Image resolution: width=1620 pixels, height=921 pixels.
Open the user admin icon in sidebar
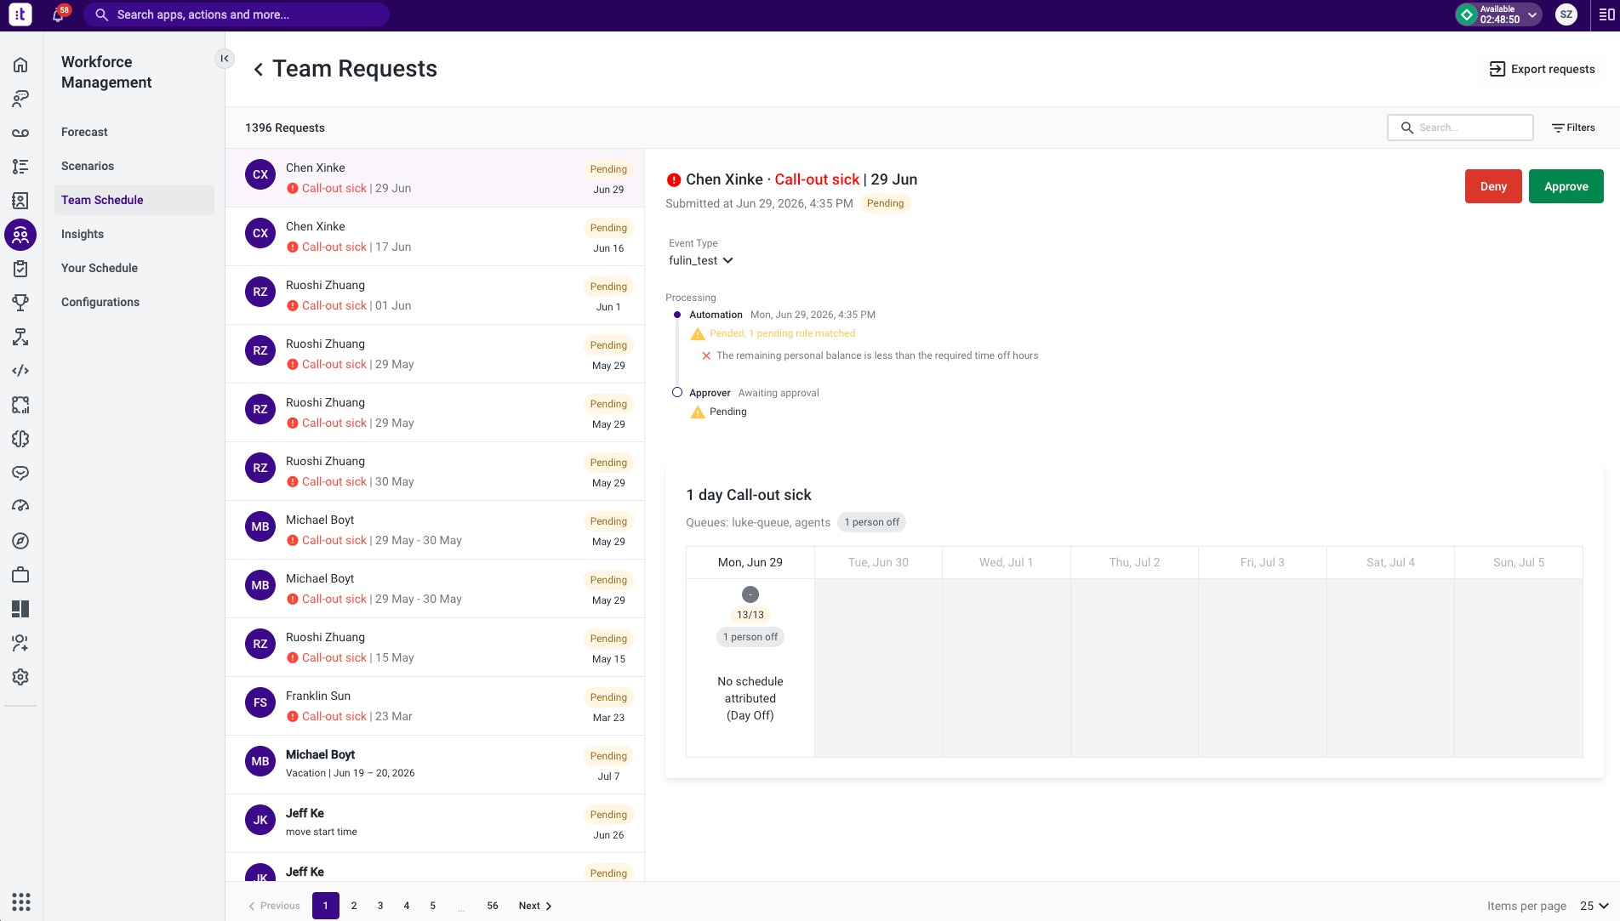click(20, 643)
